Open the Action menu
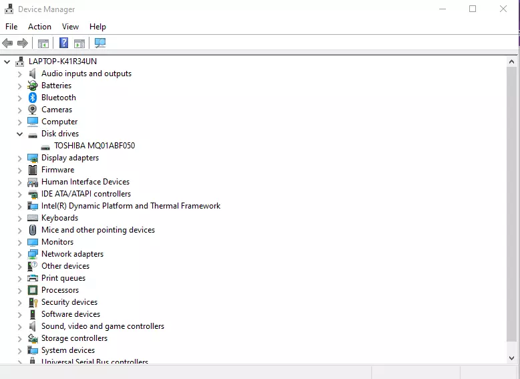Screen dimensions: 520x379 click(x=39, y=27)
